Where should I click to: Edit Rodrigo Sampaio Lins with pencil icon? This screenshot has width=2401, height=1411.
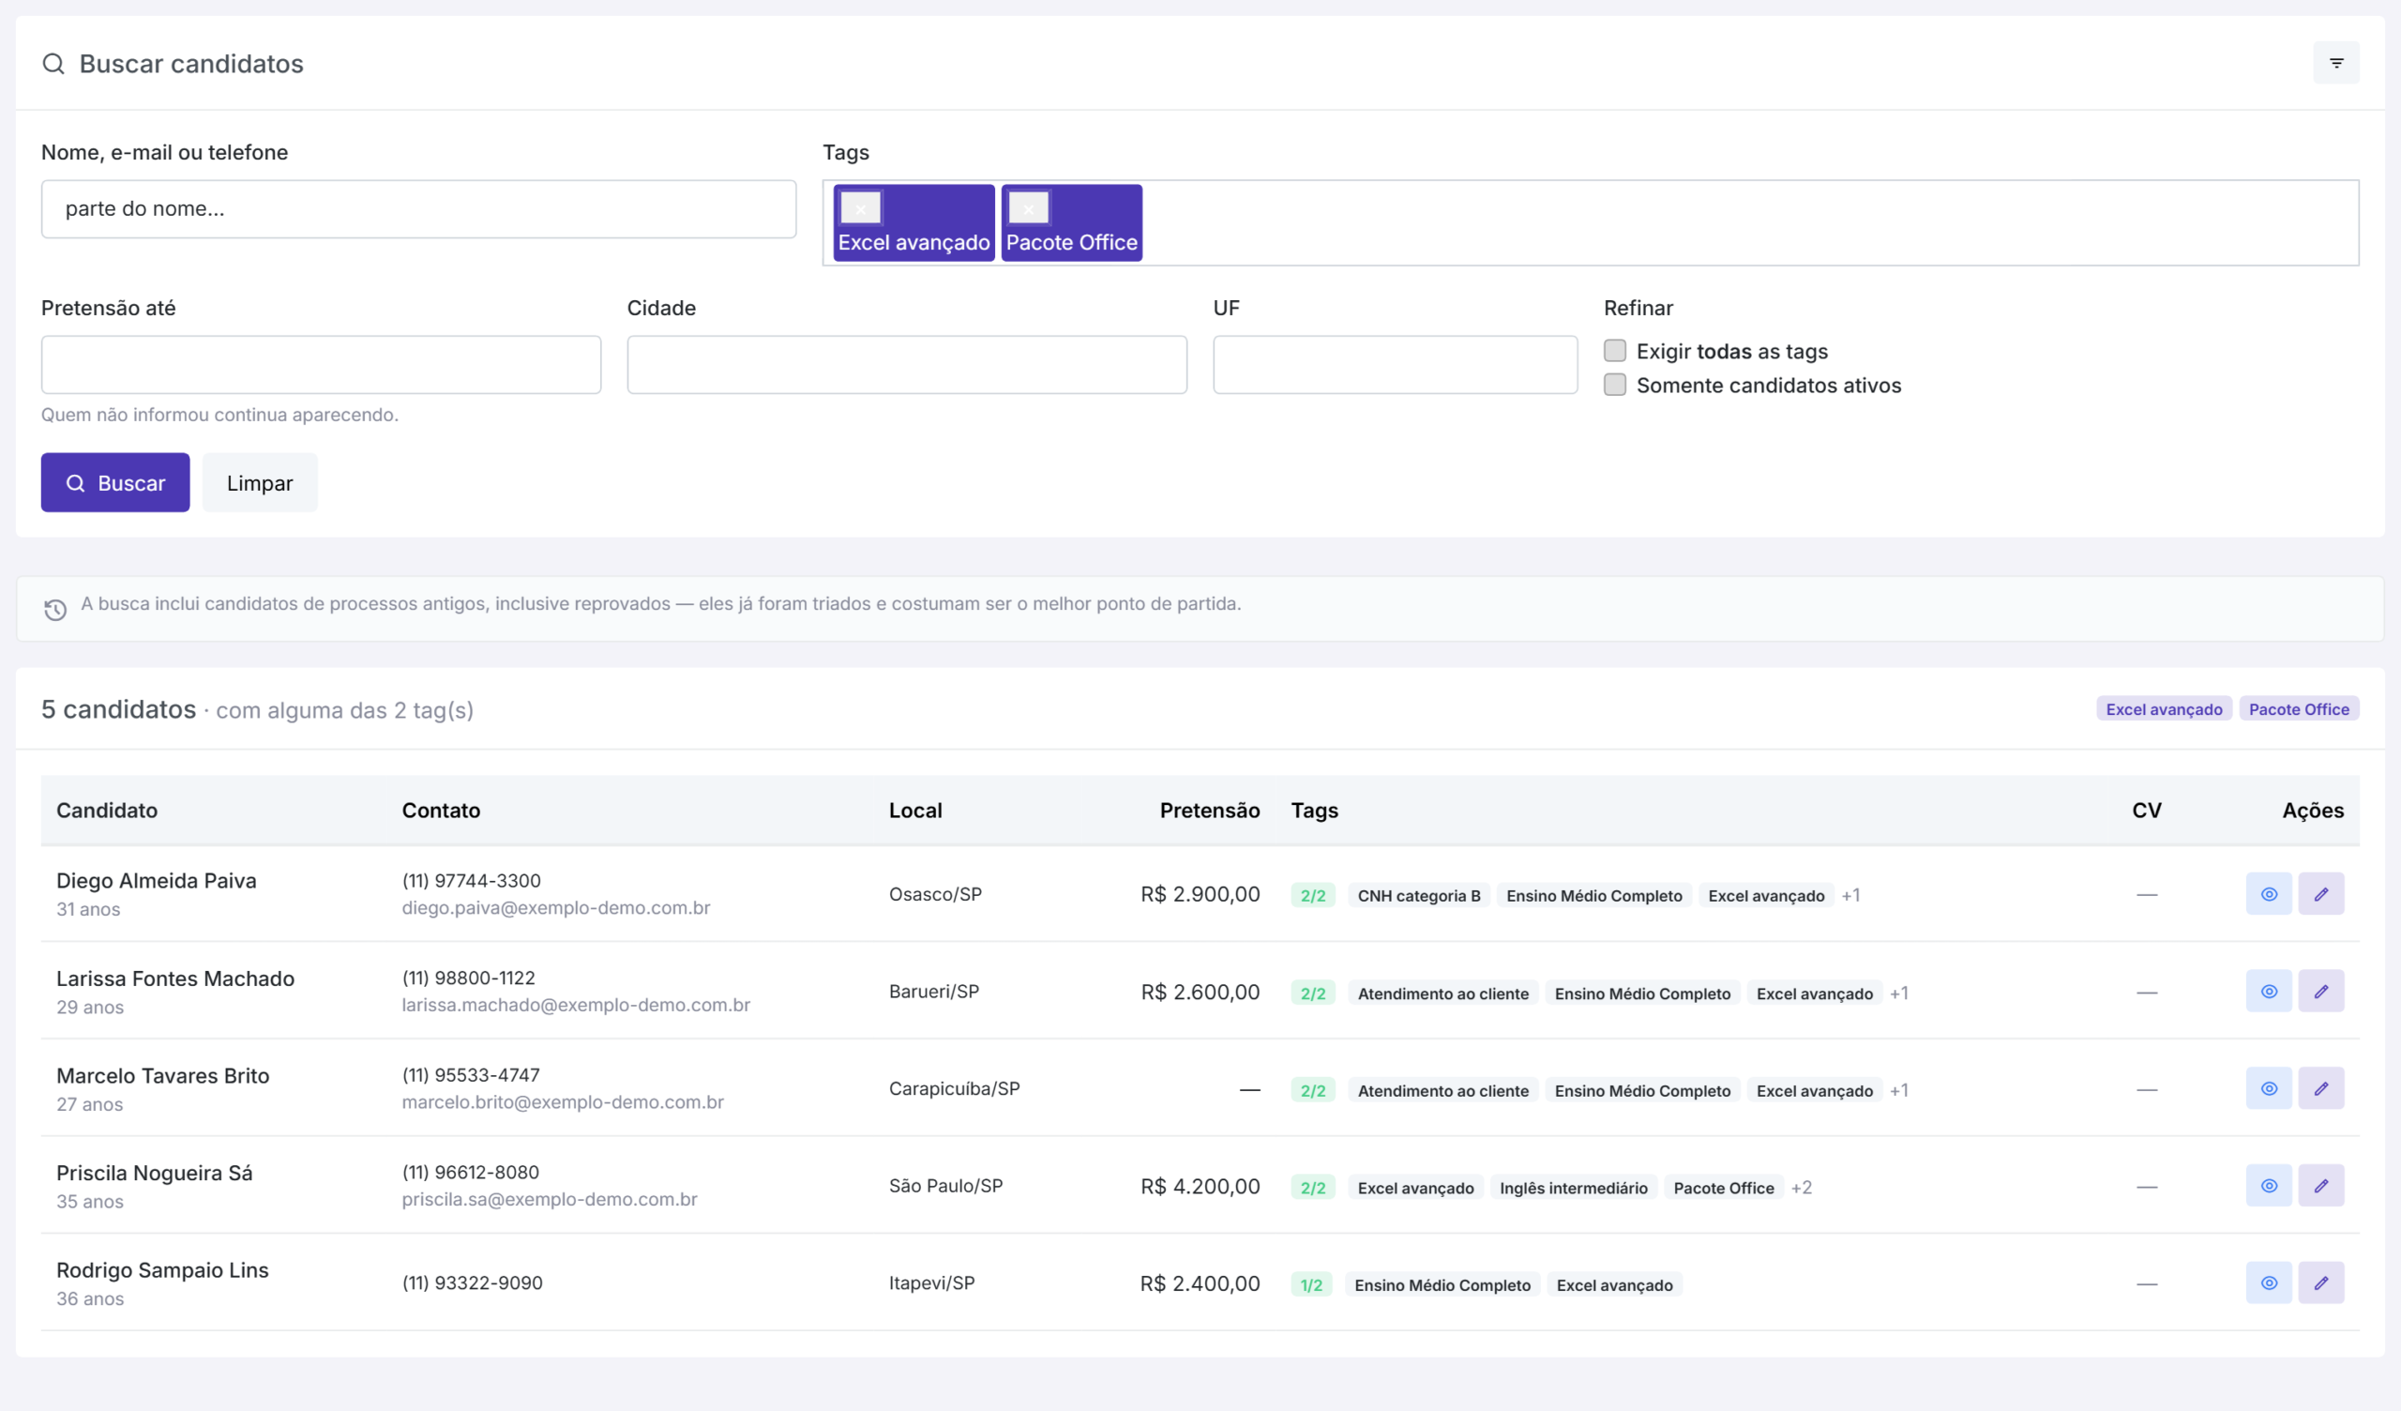coord(2321,1283)
